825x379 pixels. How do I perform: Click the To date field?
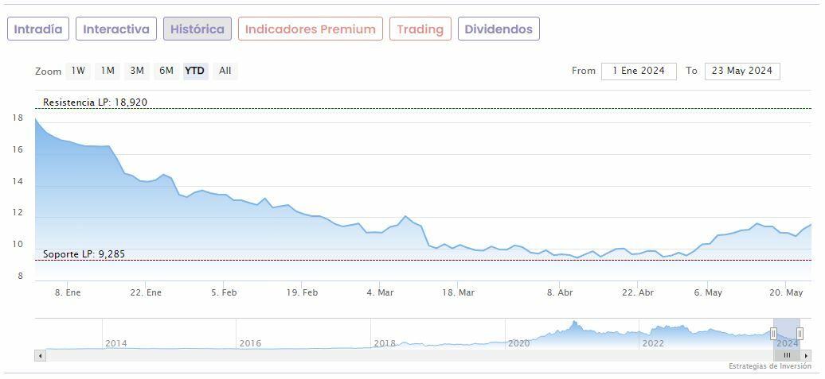coord(741,71)
